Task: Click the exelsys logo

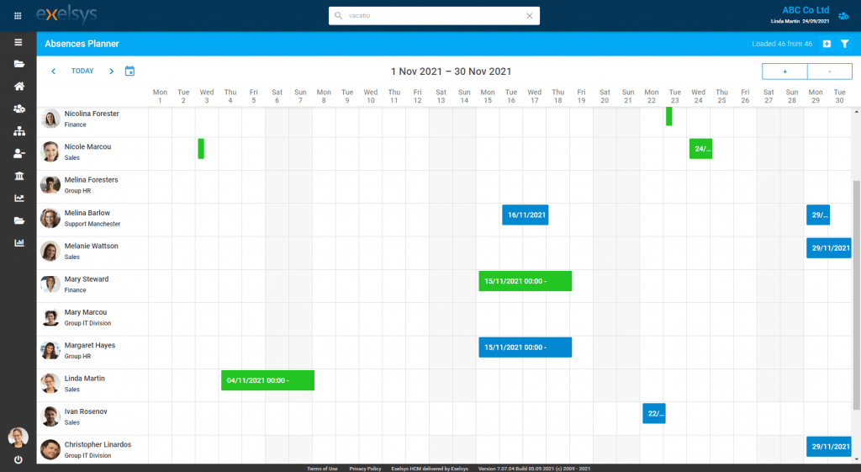Action: point(66,15)
